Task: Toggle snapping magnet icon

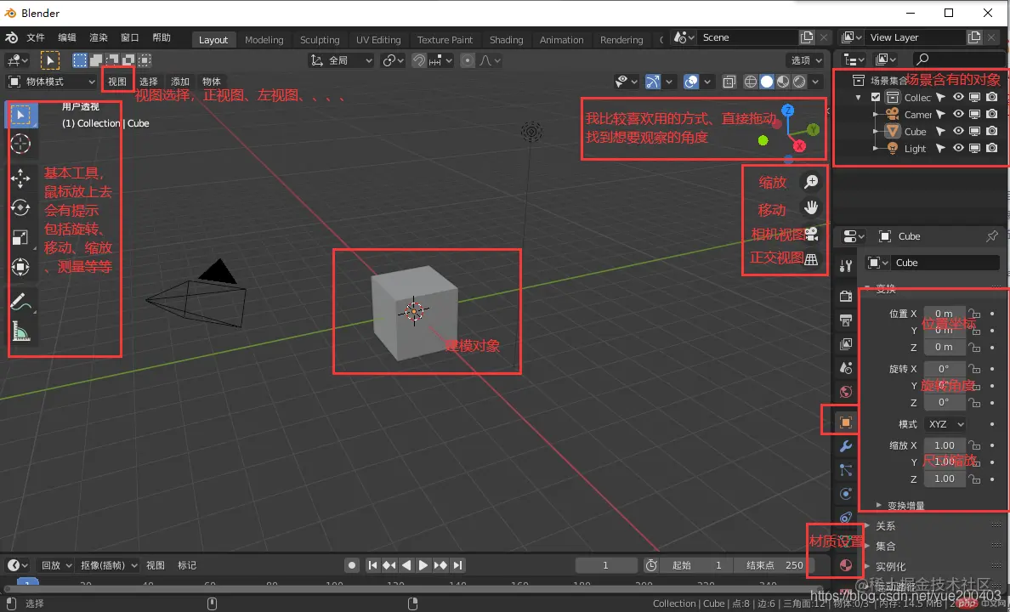Action: [x=419, y=60]
